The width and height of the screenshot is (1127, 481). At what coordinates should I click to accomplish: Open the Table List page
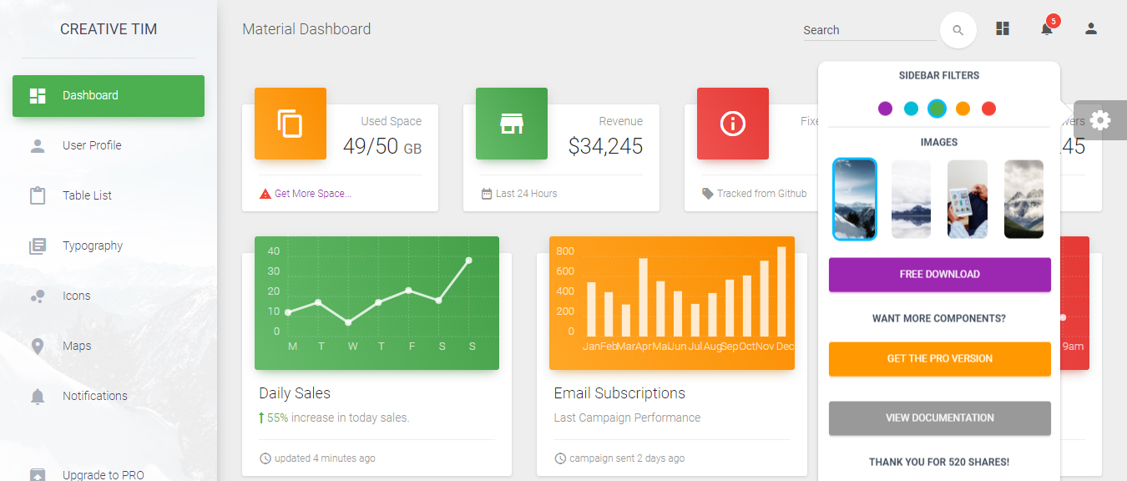109,195
